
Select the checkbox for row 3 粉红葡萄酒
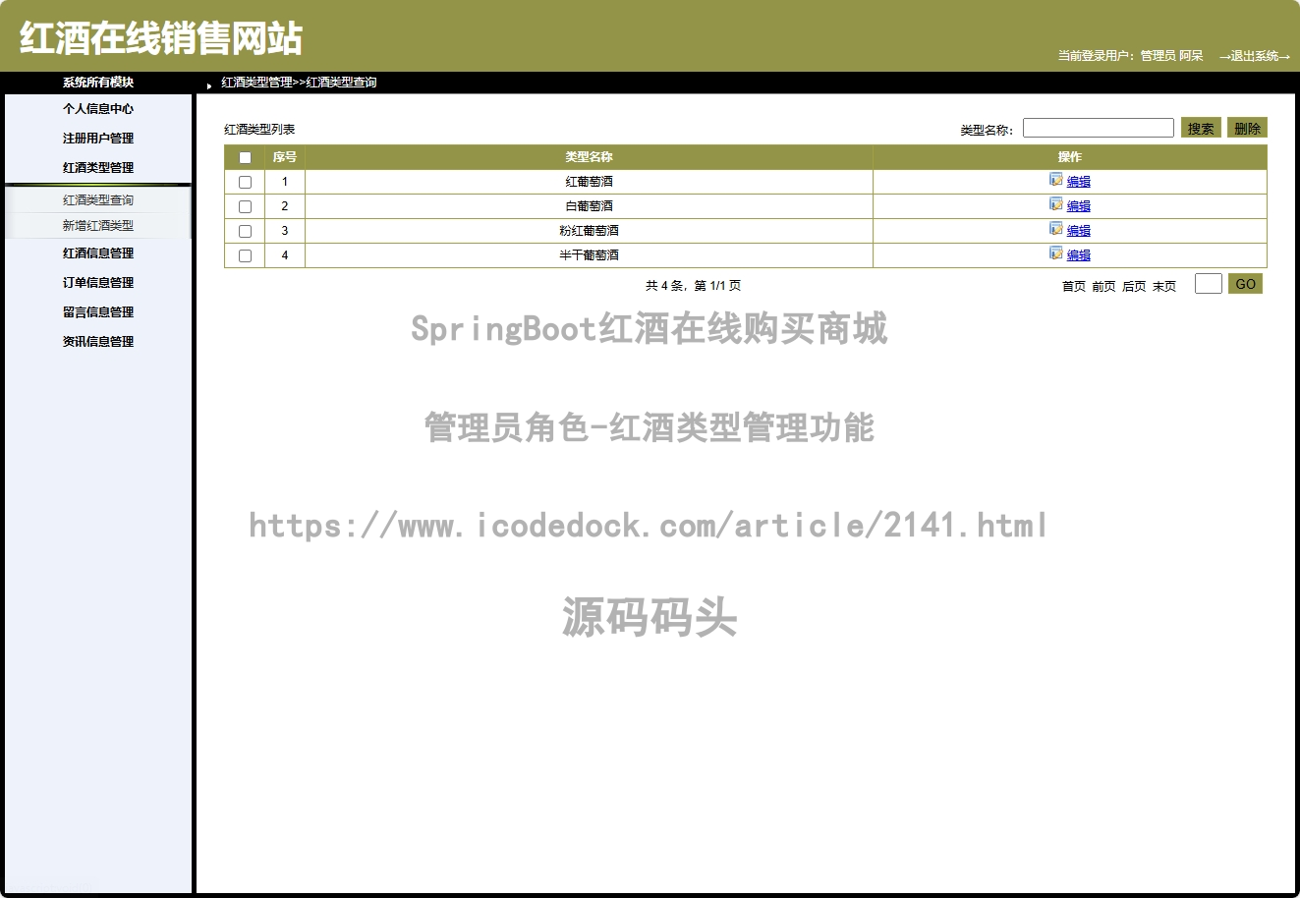click(x=245, y=231)
